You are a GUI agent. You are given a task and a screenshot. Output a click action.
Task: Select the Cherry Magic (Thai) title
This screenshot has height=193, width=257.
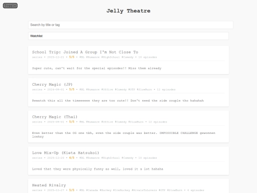tap(55, 117)
